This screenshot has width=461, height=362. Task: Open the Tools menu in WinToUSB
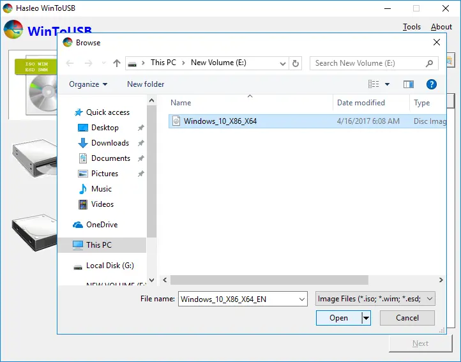tap(412, 27)
